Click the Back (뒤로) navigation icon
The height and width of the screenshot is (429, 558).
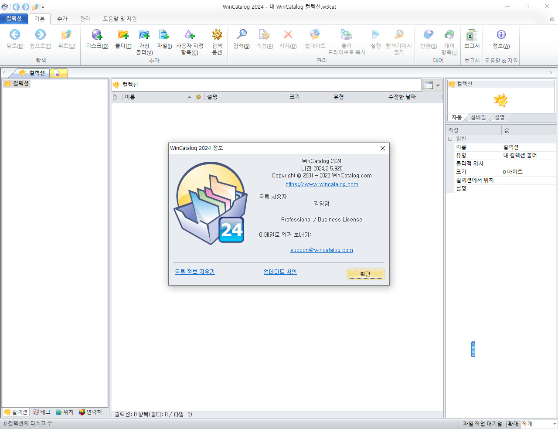(15, 34)
